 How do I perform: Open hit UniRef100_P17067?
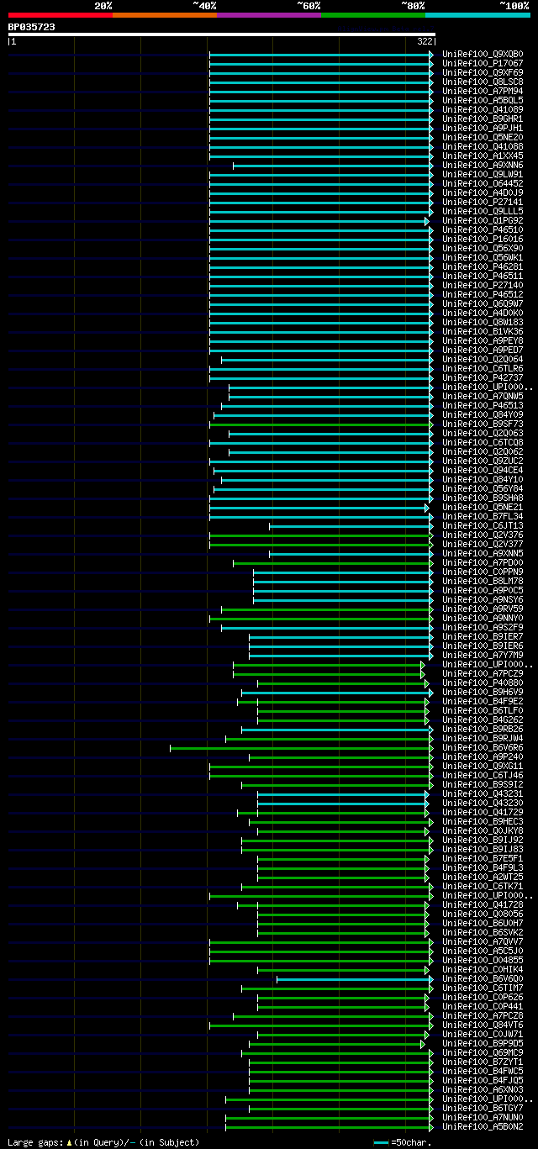click(483, 63)
